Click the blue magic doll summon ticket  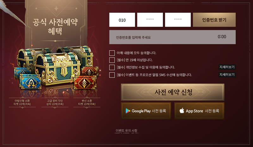coord(31,82)
